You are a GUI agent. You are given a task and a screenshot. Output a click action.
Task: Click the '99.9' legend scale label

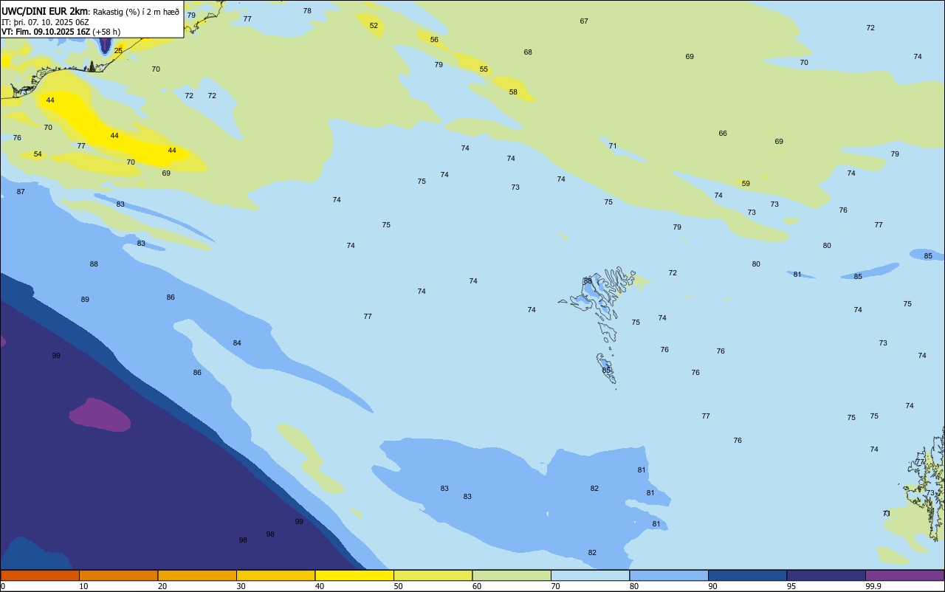tap(873, 586)
